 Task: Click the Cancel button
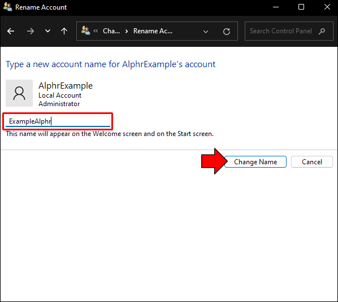(x=312, y=161)
